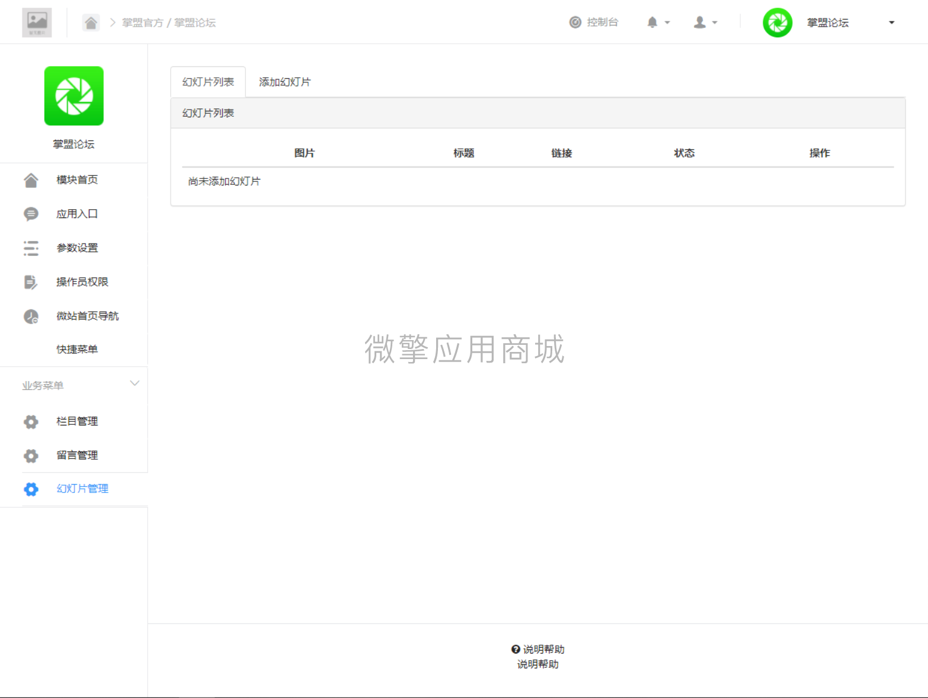Click the 控制台 link text
The width and height of the screenshot is (928, 698).
603,23
